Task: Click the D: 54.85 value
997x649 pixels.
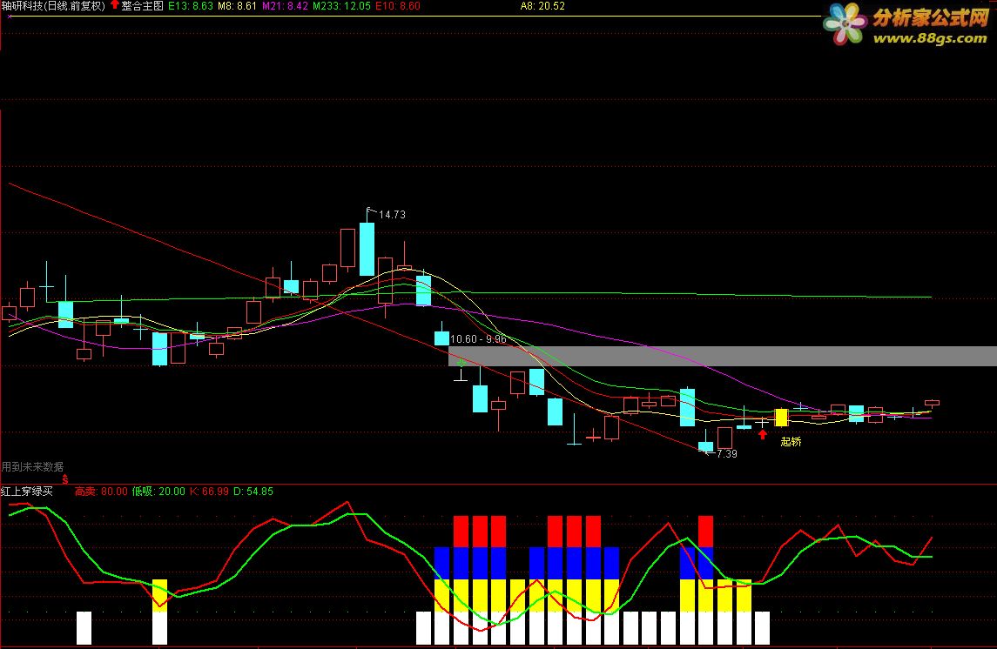Action: click(253, 491)
